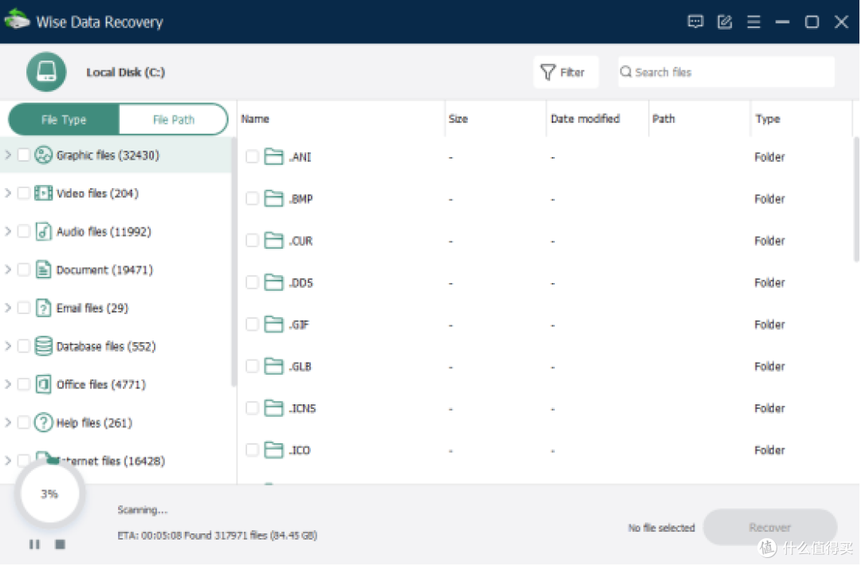861x566 pixels.
Task: Click the file list vertical scrollbar
Action: (x=856, y=200)
